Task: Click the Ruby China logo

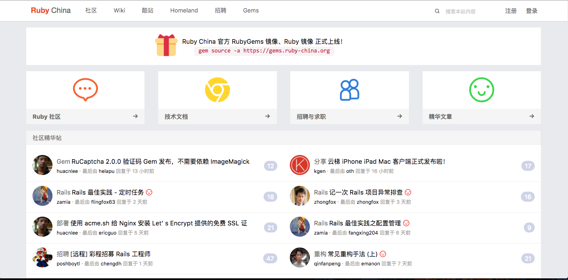Action: [51, 10]
